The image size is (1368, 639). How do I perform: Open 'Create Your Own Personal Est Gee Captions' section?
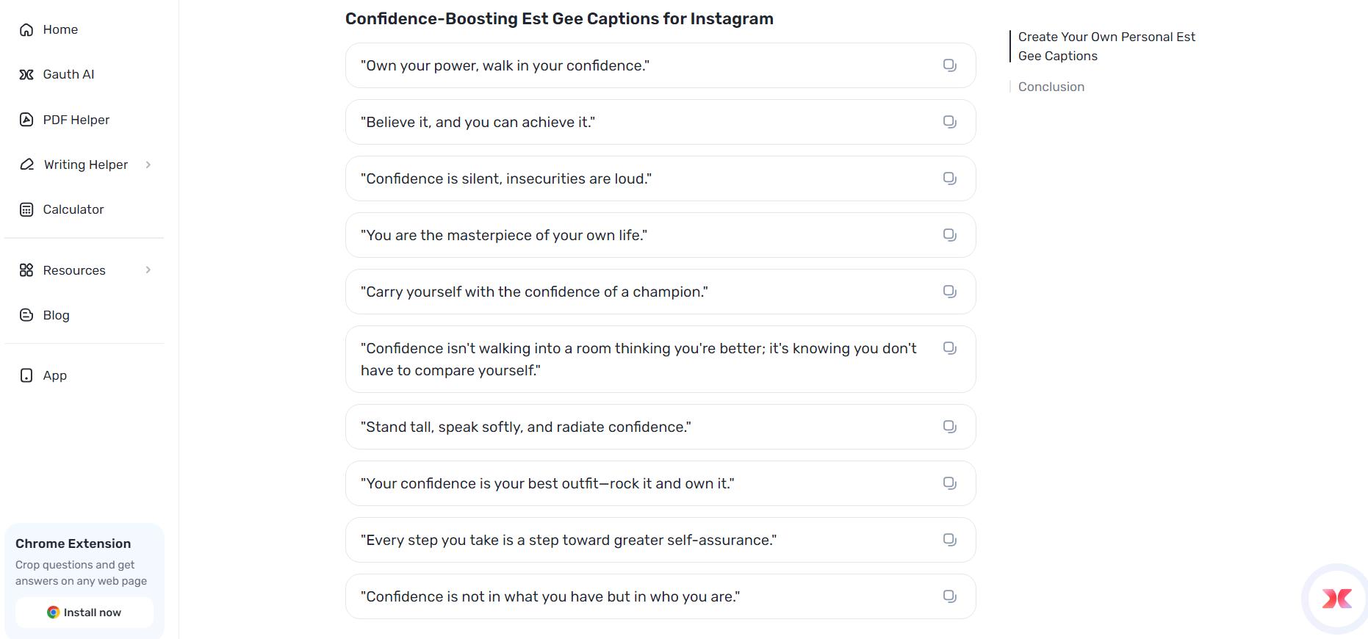point(1106,46)
